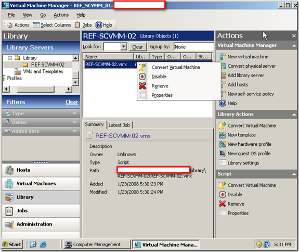
Task: Click Convert physical server action
Action: 252,66
